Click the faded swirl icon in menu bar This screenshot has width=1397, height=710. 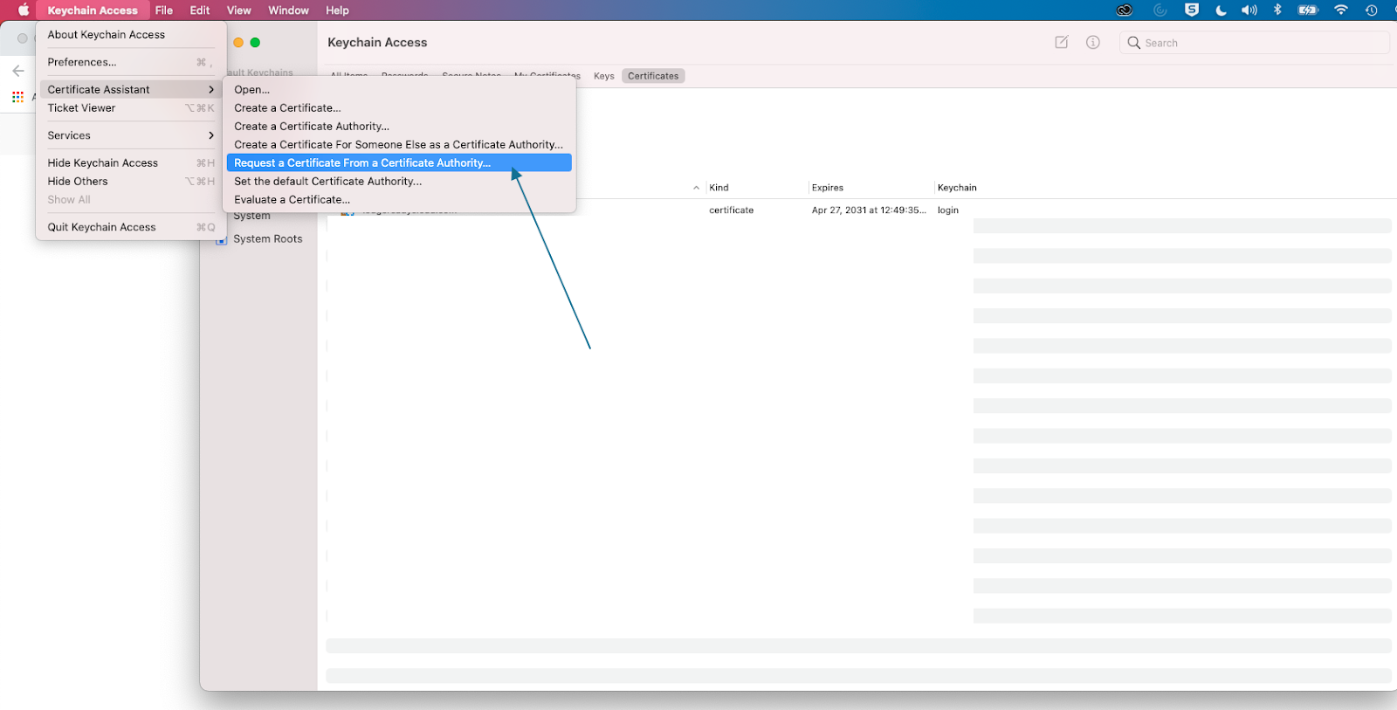pos(1160,10)
